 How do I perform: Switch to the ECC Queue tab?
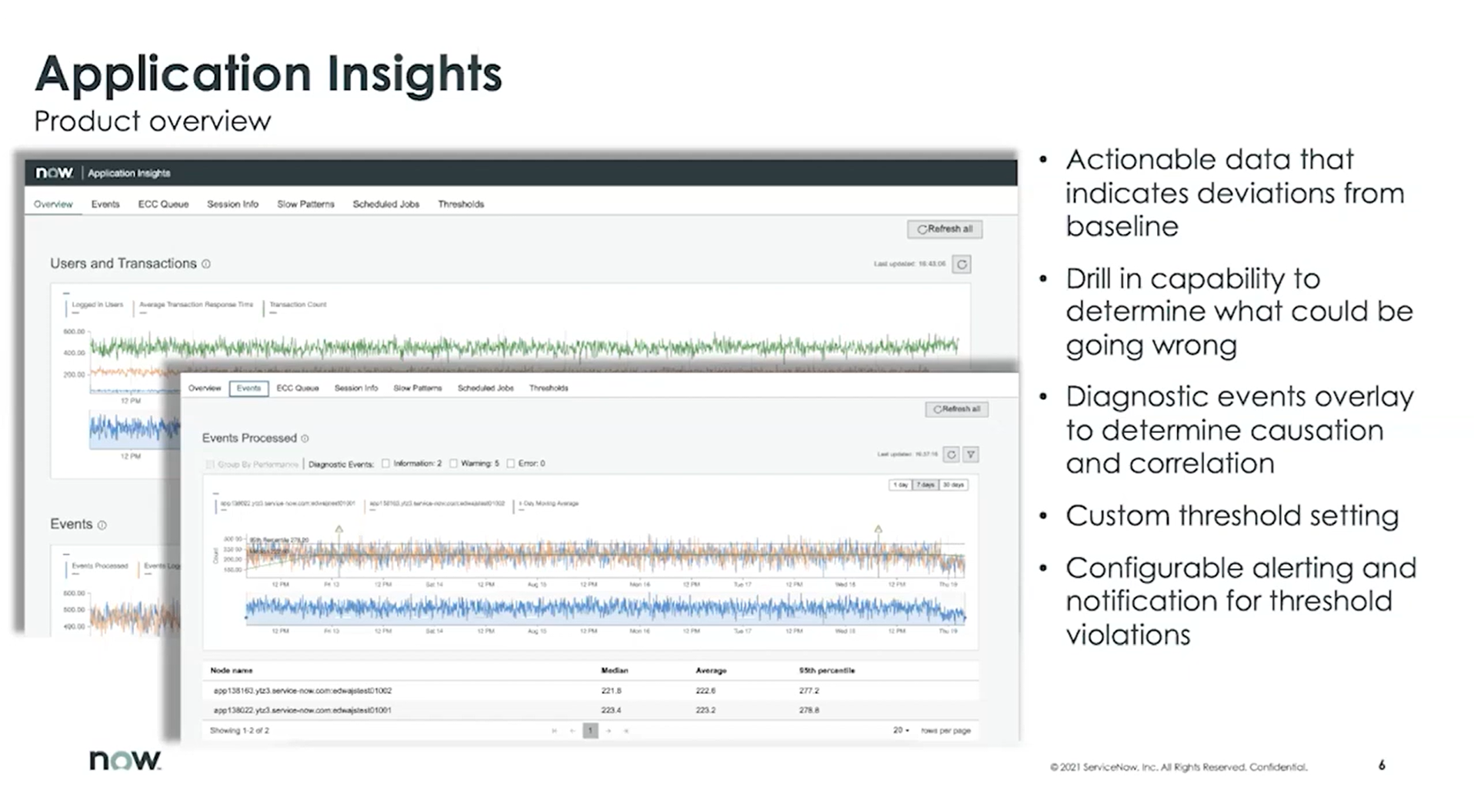pos(297,388)
